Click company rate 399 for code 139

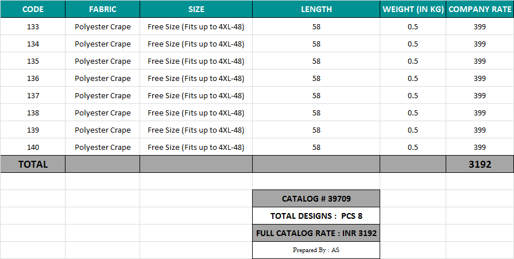click(x=480, y=130)
